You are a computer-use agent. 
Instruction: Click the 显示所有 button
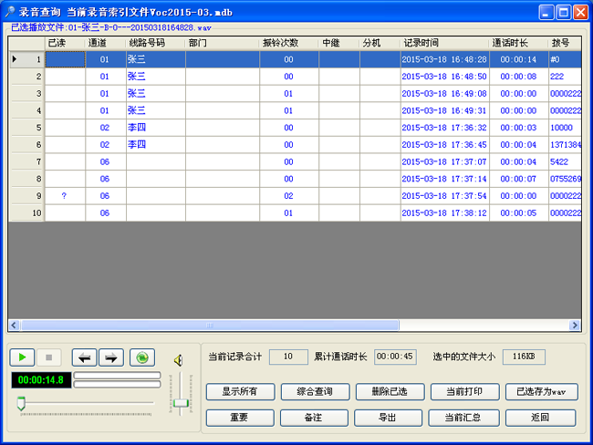pos(240,392)
